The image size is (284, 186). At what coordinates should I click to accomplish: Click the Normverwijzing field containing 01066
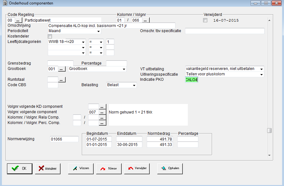pyautogui.click(x=64, y=139)
